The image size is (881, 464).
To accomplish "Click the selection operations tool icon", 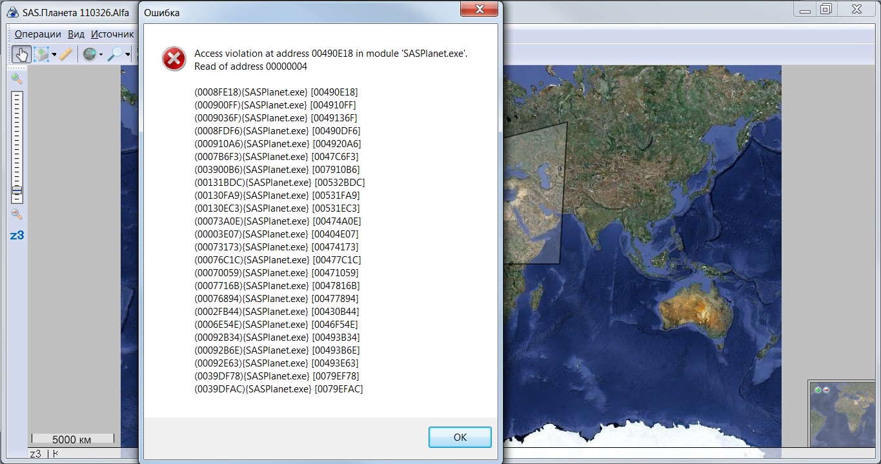I will click(x=41, y=55).
